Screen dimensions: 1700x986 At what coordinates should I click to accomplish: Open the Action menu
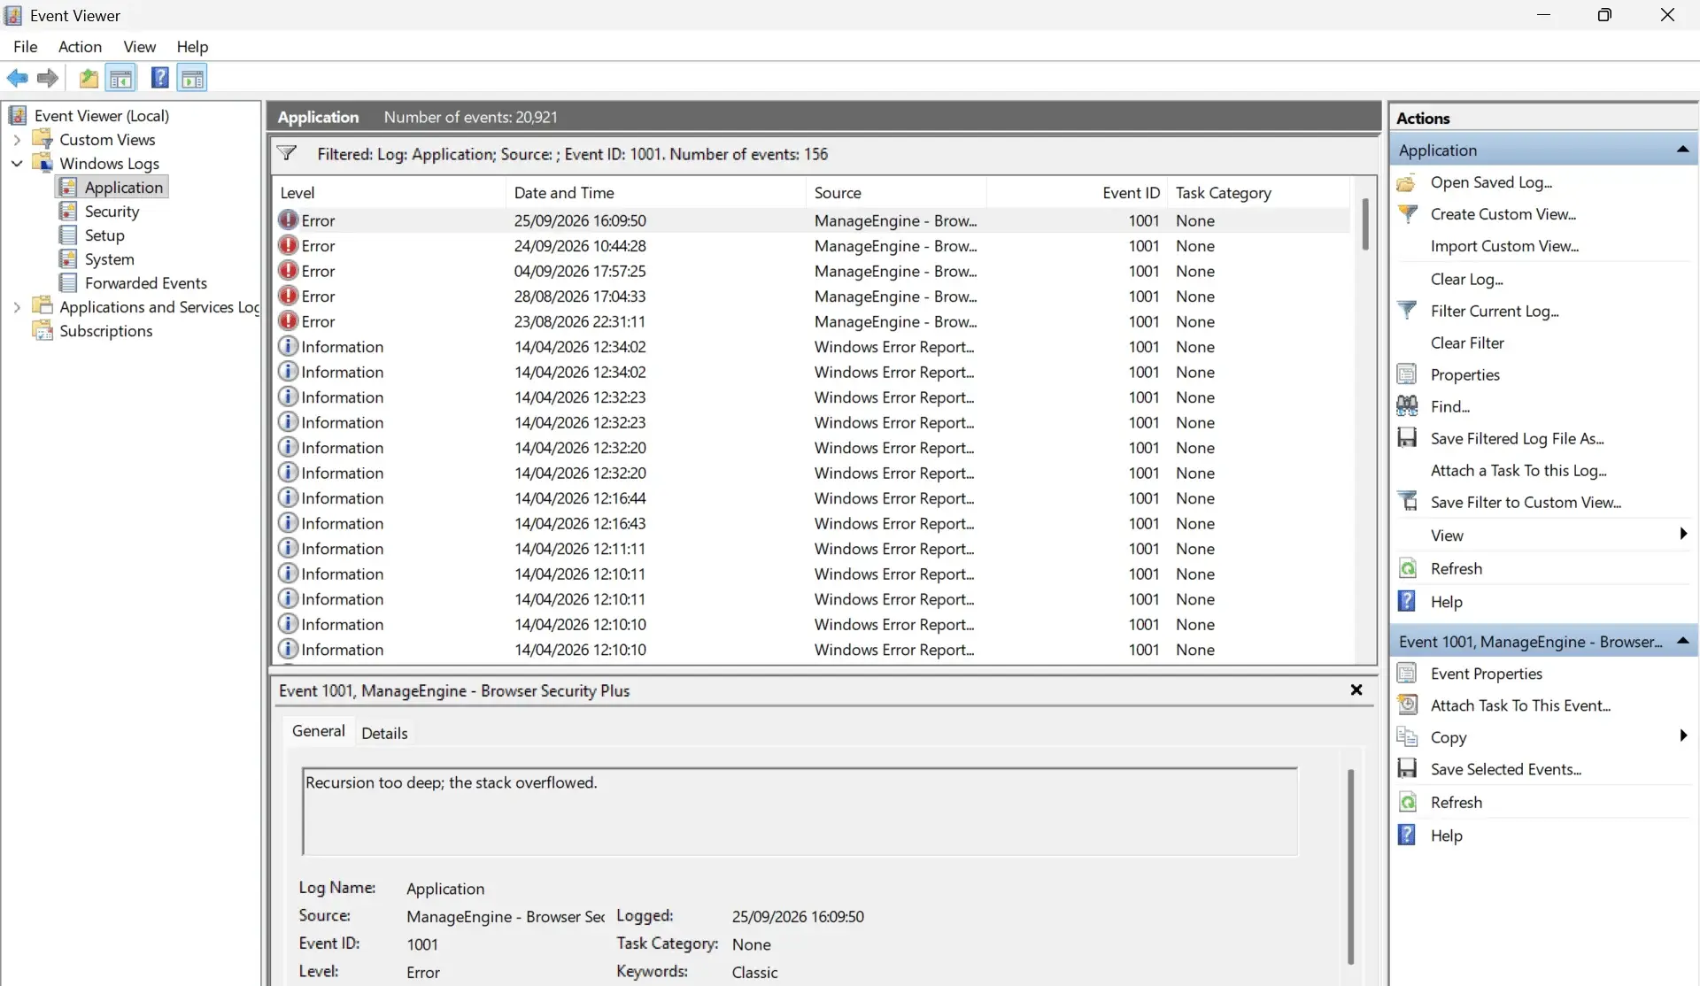[80, 47]
